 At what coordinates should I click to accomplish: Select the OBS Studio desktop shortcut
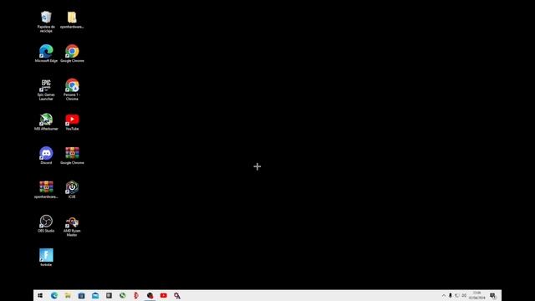pyautogui.click(x=46, y=223)
